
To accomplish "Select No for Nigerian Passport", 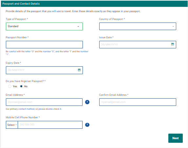I will click(x=21, y=86).
